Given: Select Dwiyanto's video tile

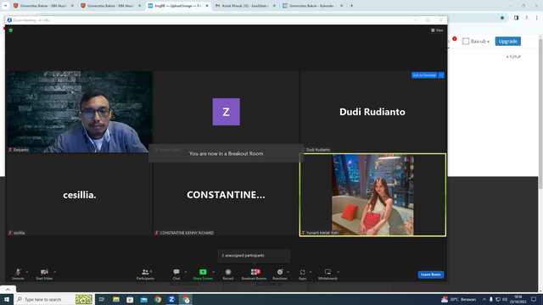Looking at the screenshot, I should click(79, 112).
